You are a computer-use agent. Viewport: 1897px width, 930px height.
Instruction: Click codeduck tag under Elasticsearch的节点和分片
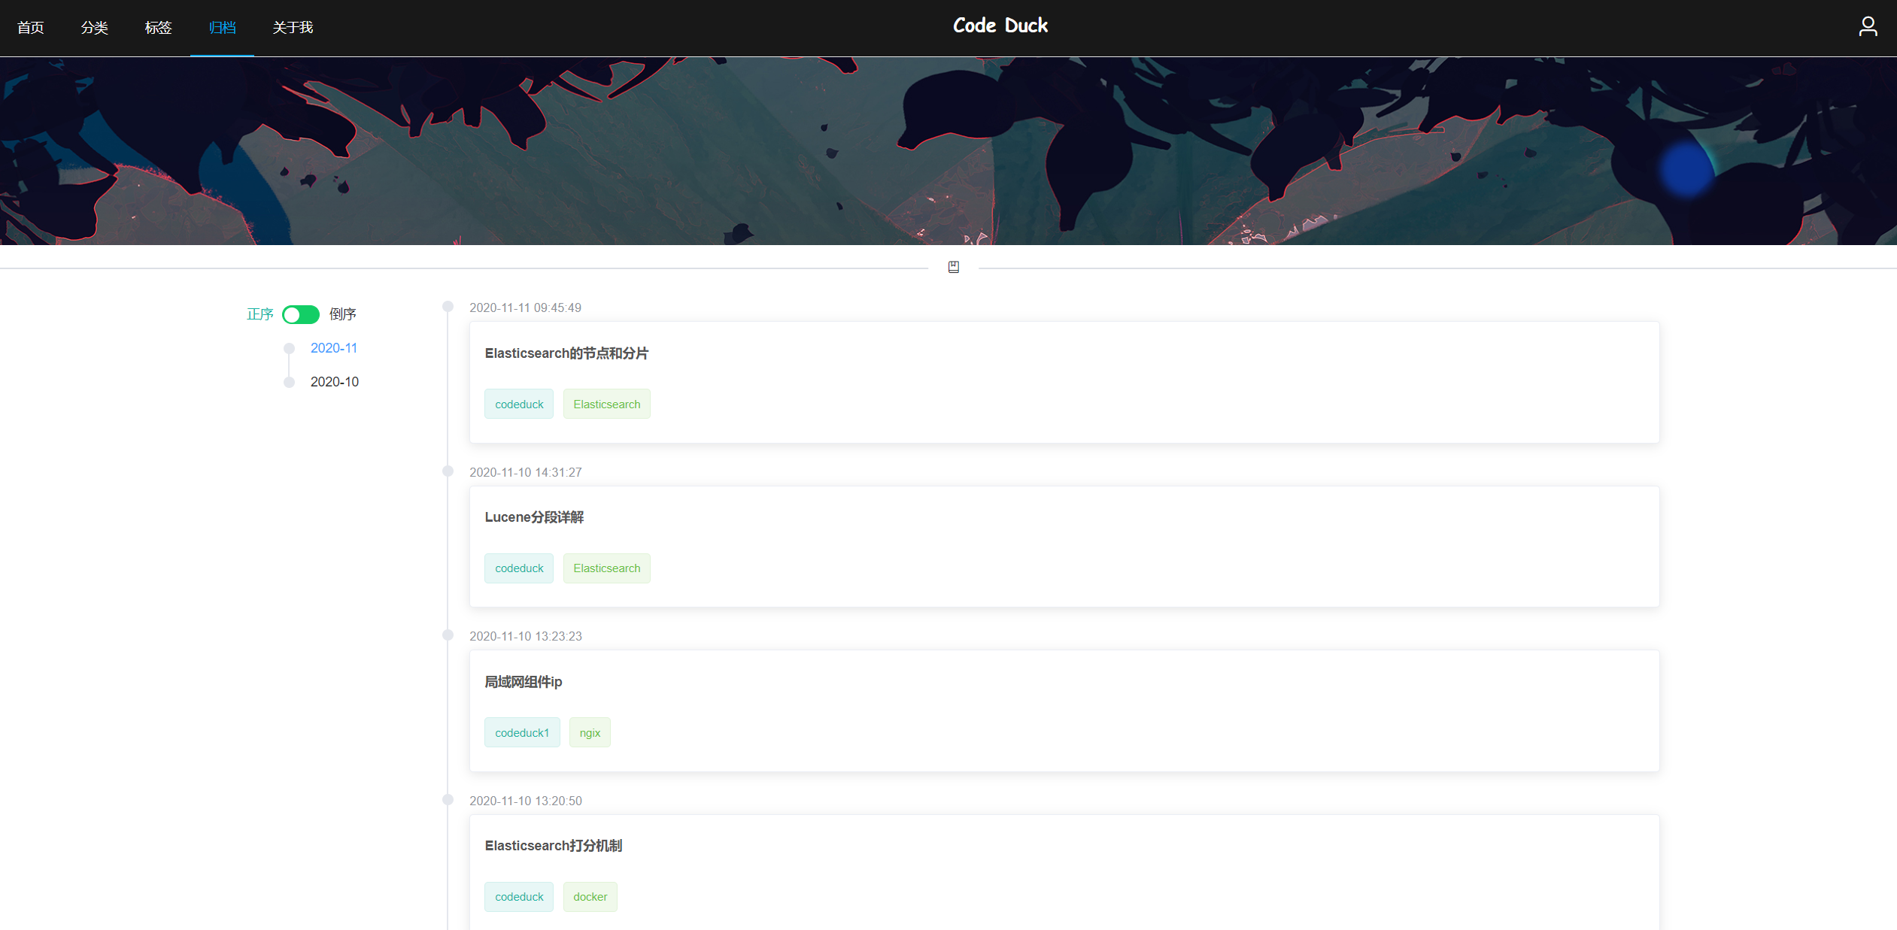[519, 404]
